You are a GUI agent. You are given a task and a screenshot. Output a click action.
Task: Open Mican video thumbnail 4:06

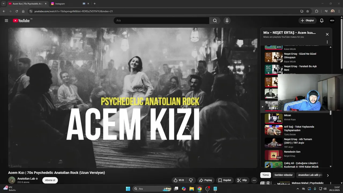[274, 118]
